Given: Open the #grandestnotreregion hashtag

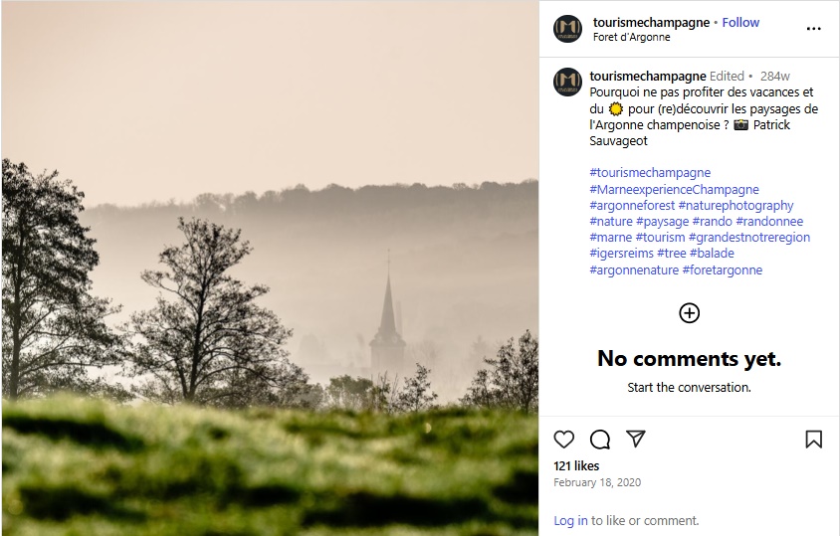Looking at the screenshot, I should (749, 238).
